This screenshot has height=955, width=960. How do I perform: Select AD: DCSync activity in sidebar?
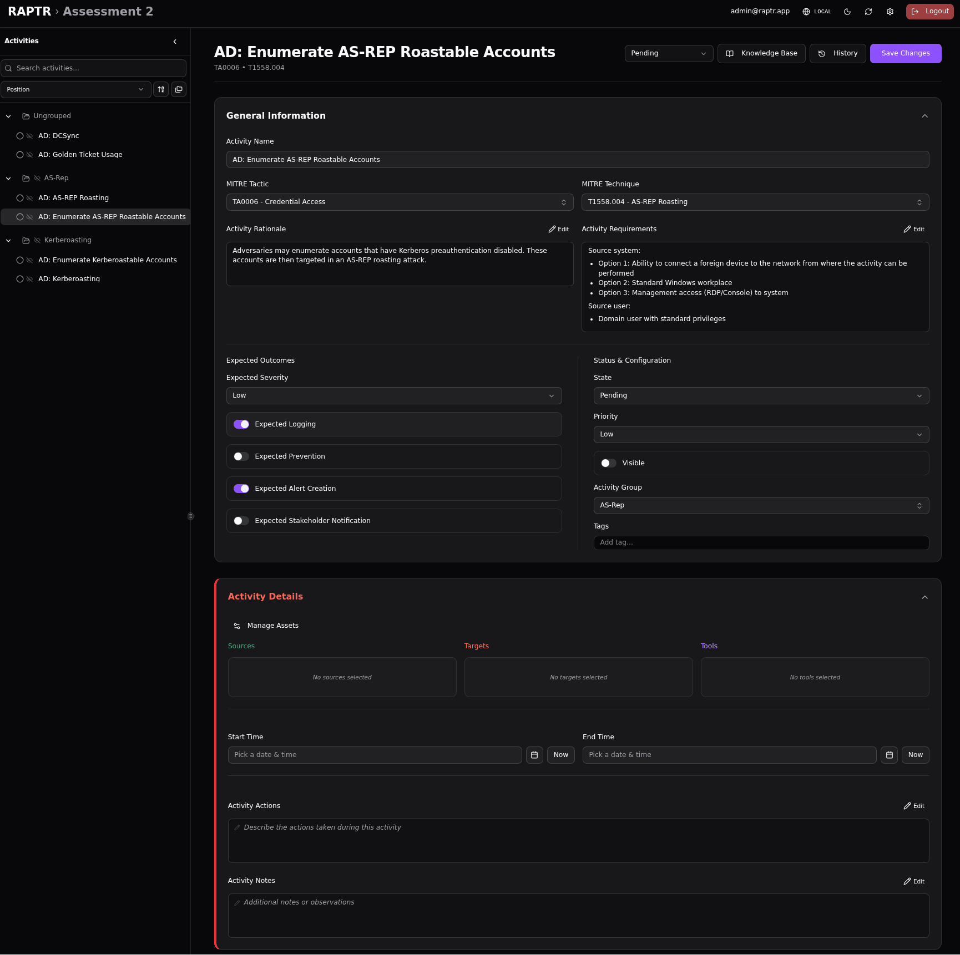[58, 136]
